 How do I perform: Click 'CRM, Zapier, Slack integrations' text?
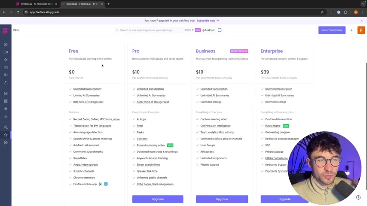point(155,184)
